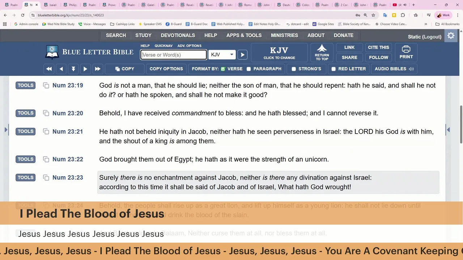This screenshot has height=260, width=463.
Task: Open TOOLS for Num 23:19
Action: tap(25, 86)
